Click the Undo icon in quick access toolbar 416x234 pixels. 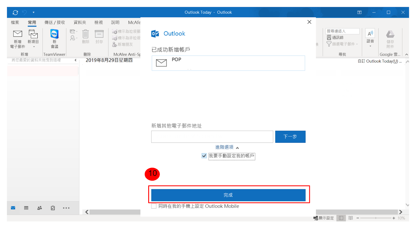pos(24,12)
